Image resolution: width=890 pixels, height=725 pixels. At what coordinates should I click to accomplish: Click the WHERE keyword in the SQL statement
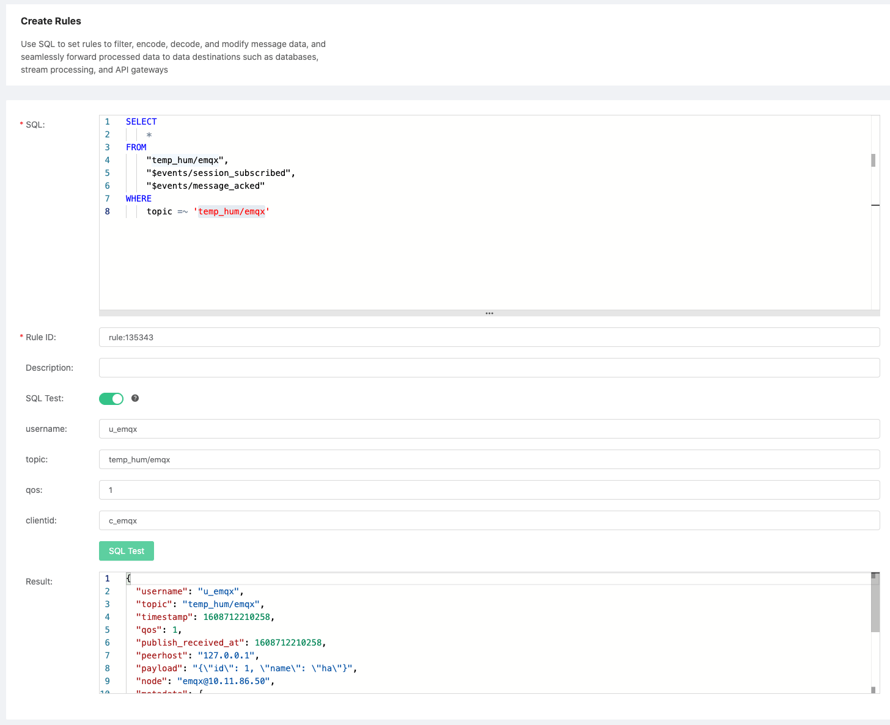(138, 199)
